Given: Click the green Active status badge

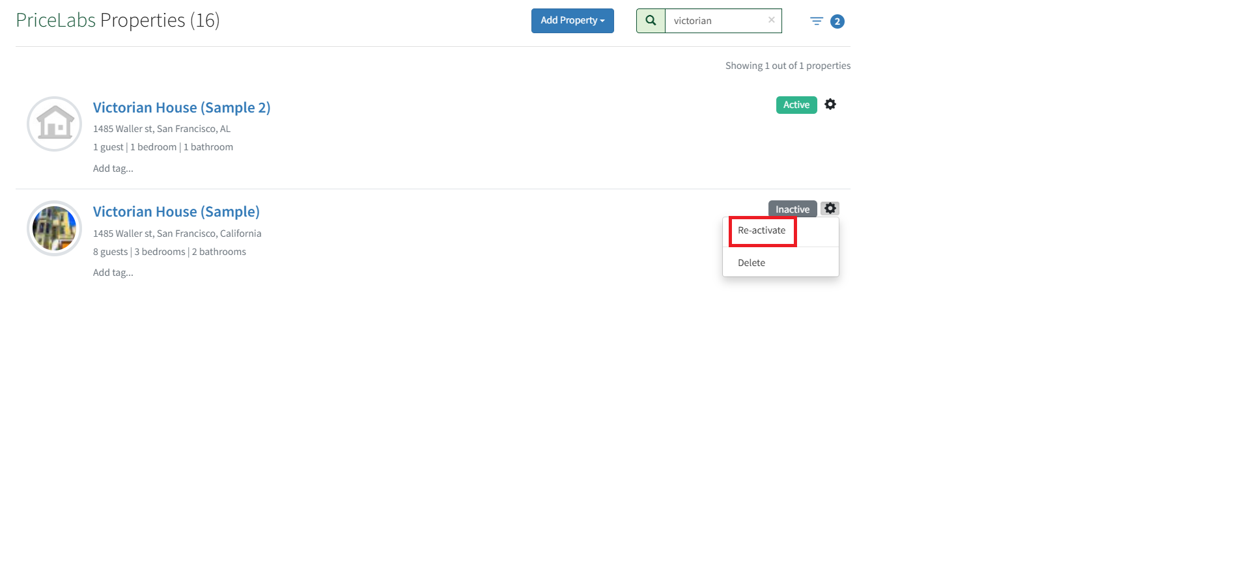Looking at the screenshot, I should pos(796,105).
